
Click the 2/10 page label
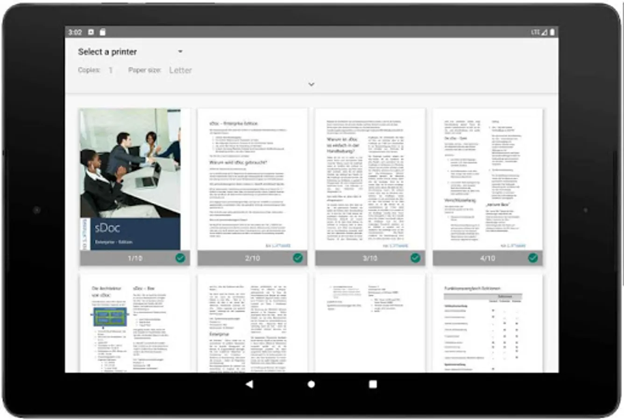(253, 258)
